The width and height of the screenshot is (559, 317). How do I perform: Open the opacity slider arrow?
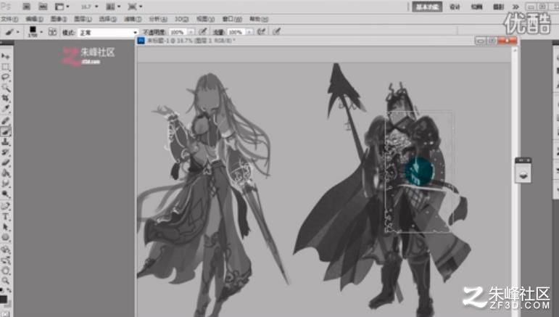point(191,32)
